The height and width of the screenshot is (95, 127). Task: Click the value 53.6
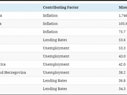click(x=122, y=40)
